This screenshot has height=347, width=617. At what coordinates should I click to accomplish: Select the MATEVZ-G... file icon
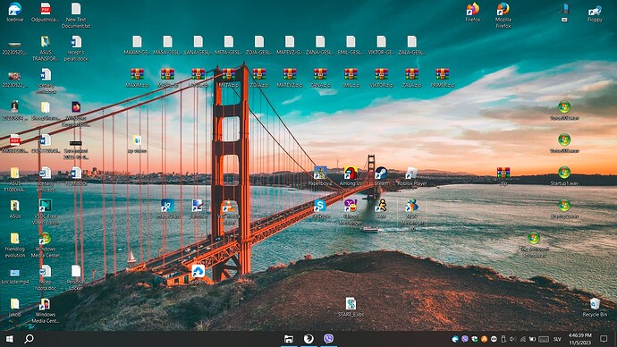(x=290, y=45)
